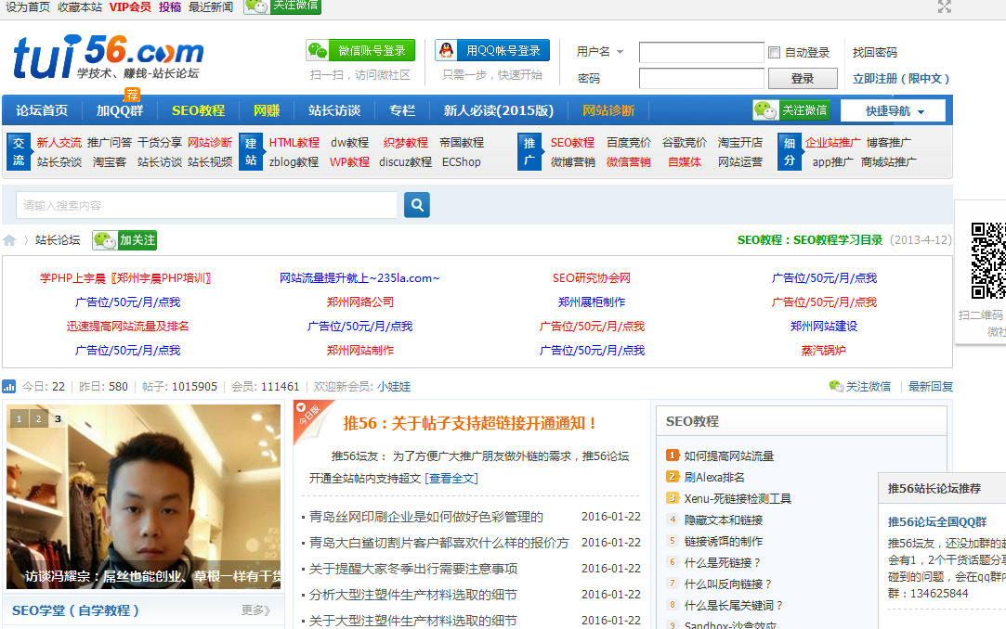Open the 专栏 nav tab
Screen dimensions: 1006x629
[402, 110]
